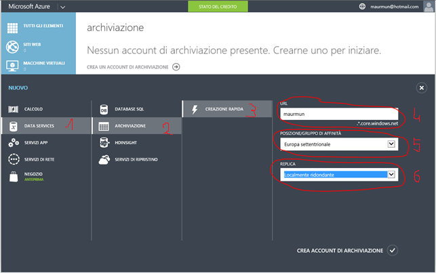Open the Servizi di Rete icon
The image size is (436, 273).
(x=13, y=160)
